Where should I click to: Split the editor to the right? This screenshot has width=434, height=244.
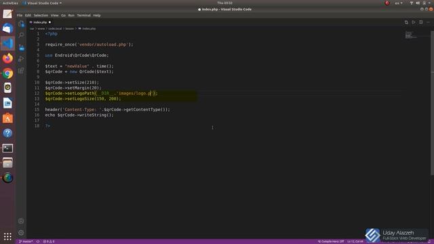[x=420, y=22]
